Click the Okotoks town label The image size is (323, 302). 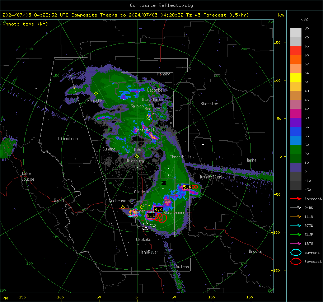(x=144, y=240)
